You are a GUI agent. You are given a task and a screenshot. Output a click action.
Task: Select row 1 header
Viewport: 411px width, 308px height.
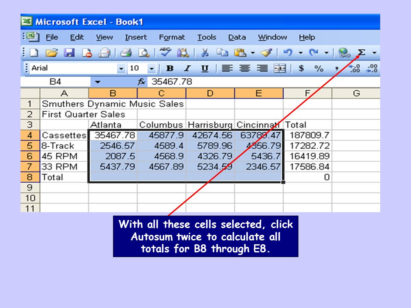30,104
